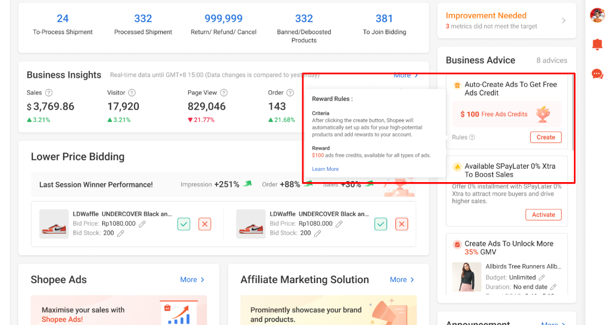
Task: Click the trophy icon in Free Ads Credits
Action: [543, 114]
